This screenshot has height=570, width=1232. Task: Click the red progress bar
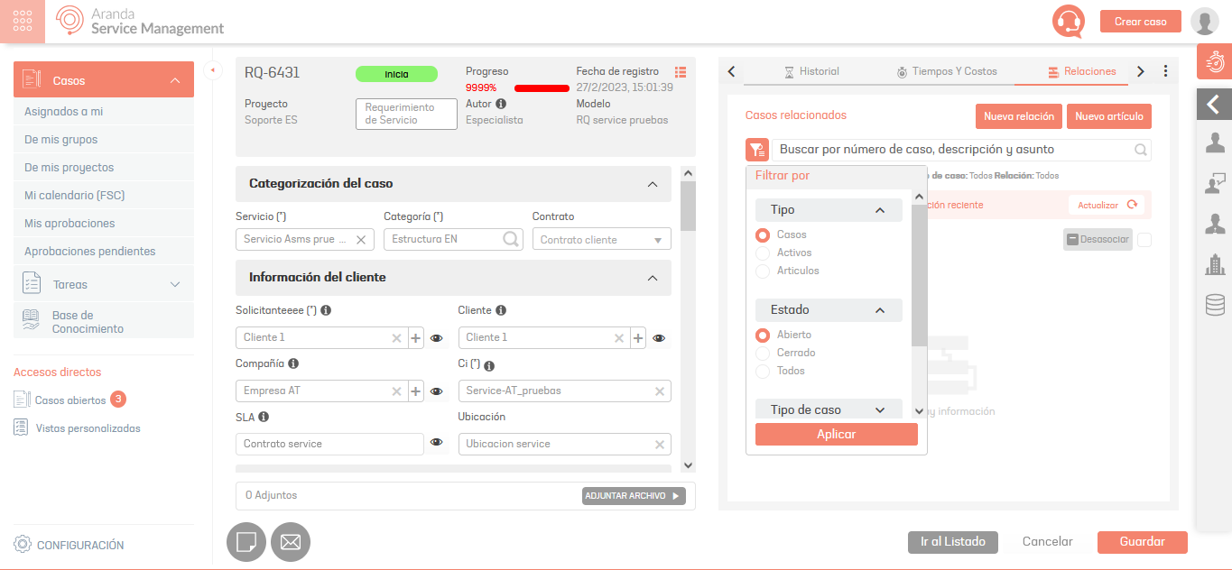coord(542,88)
